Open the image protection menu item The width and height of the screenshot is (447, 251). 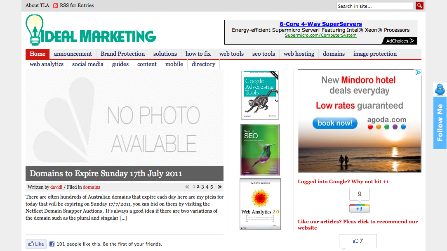pyautogui.click(x=375, y=54)
